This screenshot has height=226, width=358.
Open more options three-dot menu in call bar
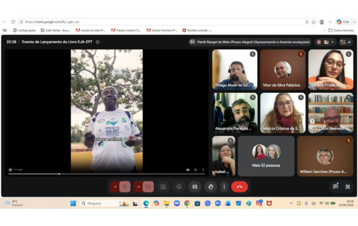pos(224,187)
